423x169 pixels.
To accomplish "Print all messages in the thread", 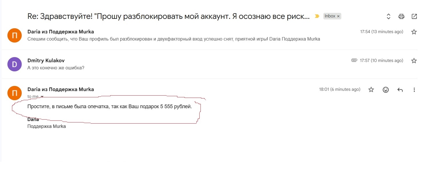I will 401,17.
